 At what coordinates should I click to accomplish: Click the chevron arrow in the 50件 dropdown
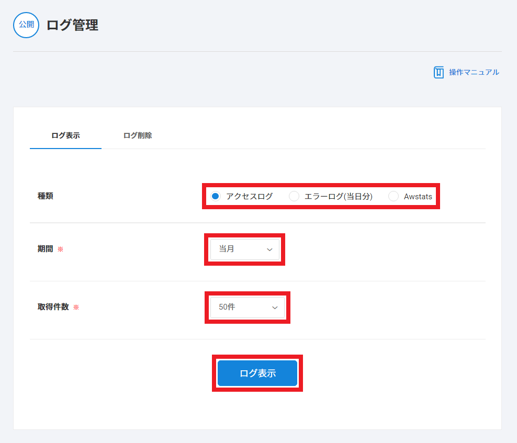pyautogui.click(x=275, y=308)
